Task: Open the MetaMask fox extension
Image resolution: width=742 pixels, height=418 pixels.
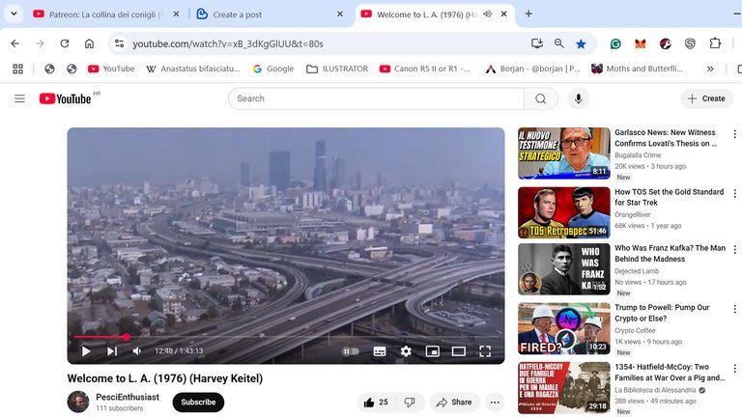Action: click(x=641, y=43)
